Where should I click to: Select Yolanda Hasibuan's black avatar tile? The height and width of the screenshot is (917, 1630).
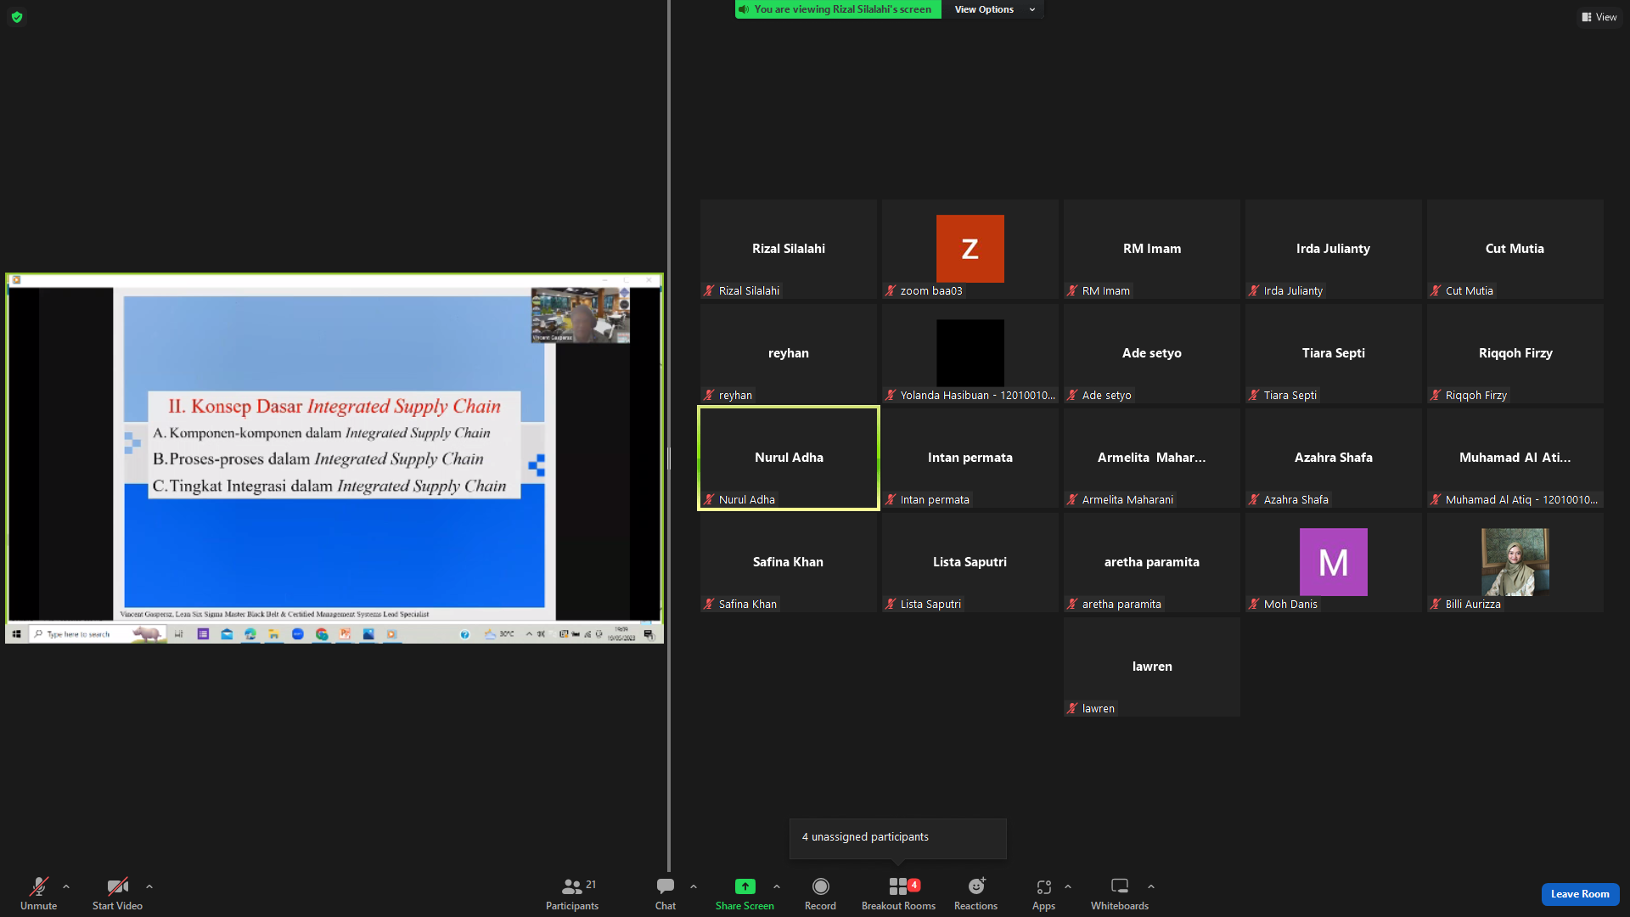[970, 353]
